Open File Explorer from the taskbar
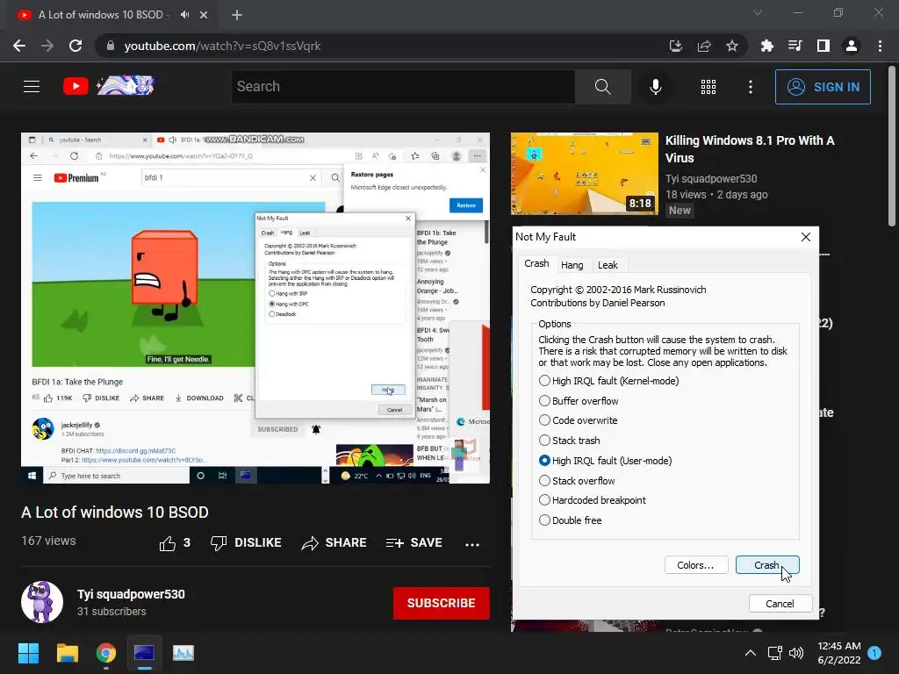 (x=67, y=653)
